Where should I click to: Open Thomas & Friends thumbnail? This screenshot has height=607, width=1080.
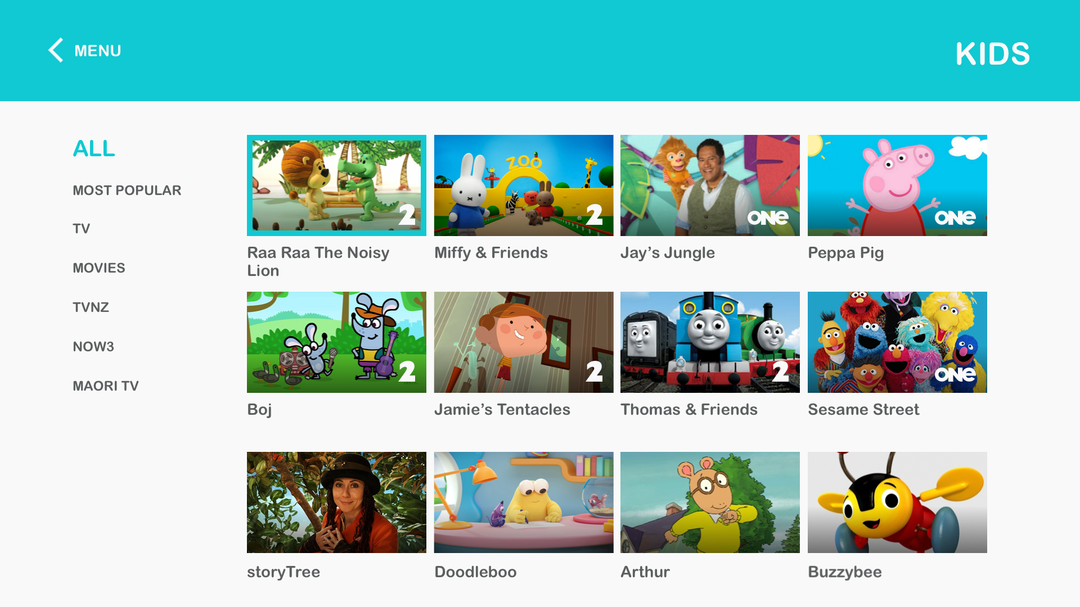coord(710,342)
